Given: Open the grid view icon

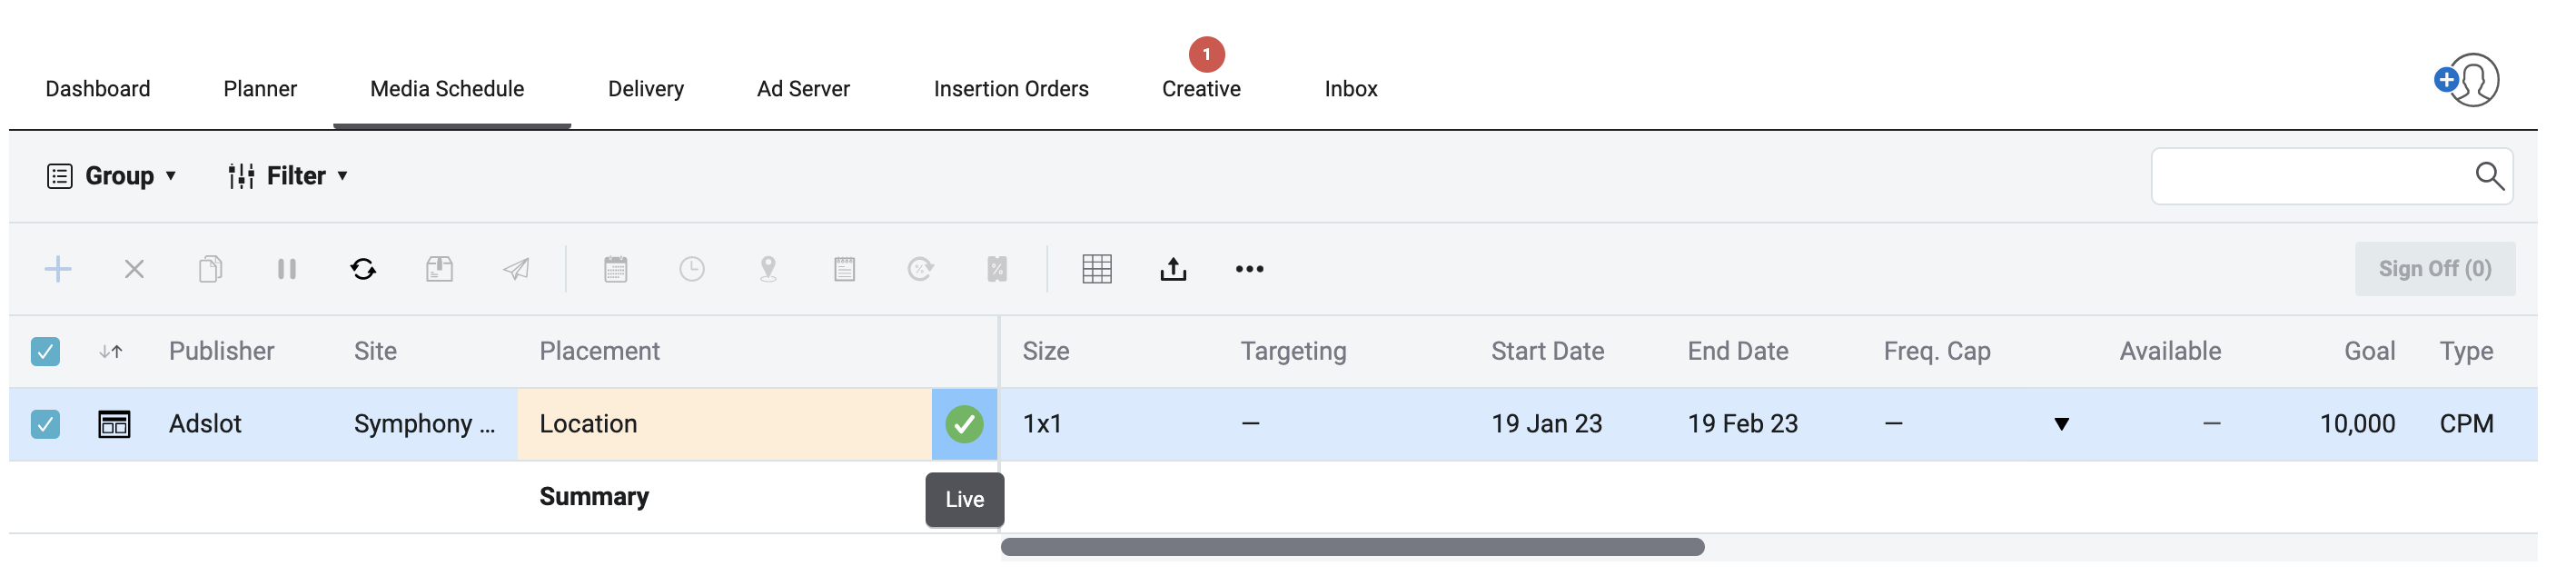Looking at the screenshot, I should point(1098,269).
